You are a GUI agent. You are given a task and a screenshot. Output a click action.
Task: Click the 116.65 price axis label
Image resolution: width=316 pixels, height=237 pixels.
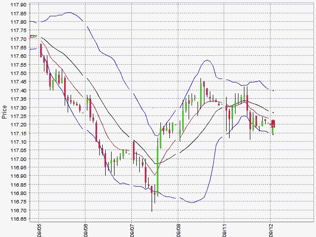coord(19,219)
